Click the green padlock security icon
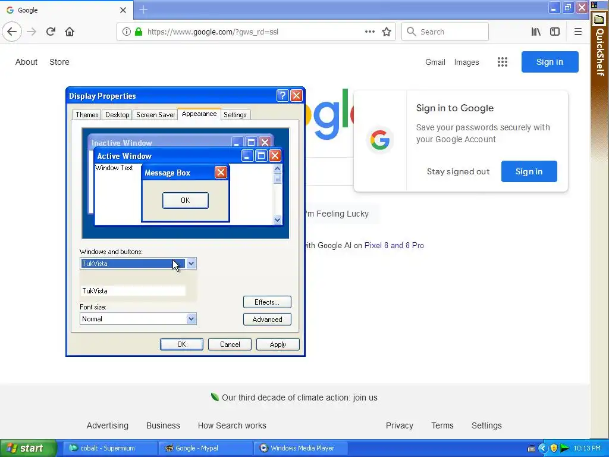This screenshot has height=457, width=609. click(138, 32)
